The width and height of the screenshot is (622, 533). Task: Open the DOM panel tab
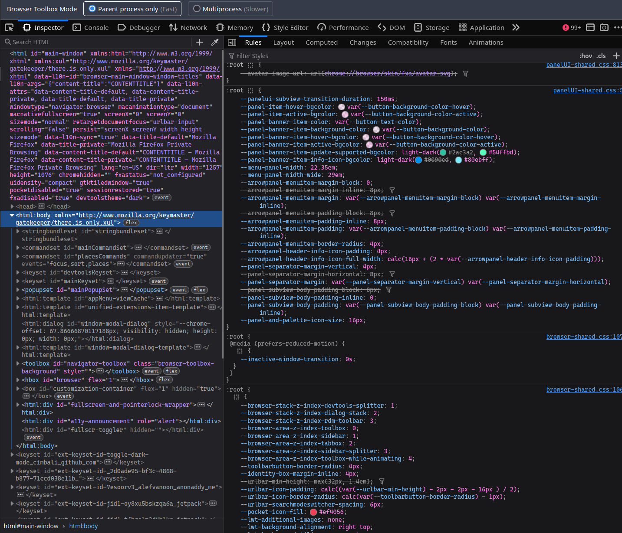(x=391, y=27)
